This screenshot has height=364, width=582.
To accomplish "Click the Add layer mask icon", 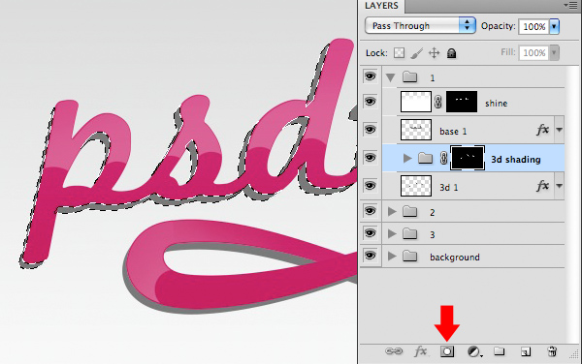I will (447, 351).
